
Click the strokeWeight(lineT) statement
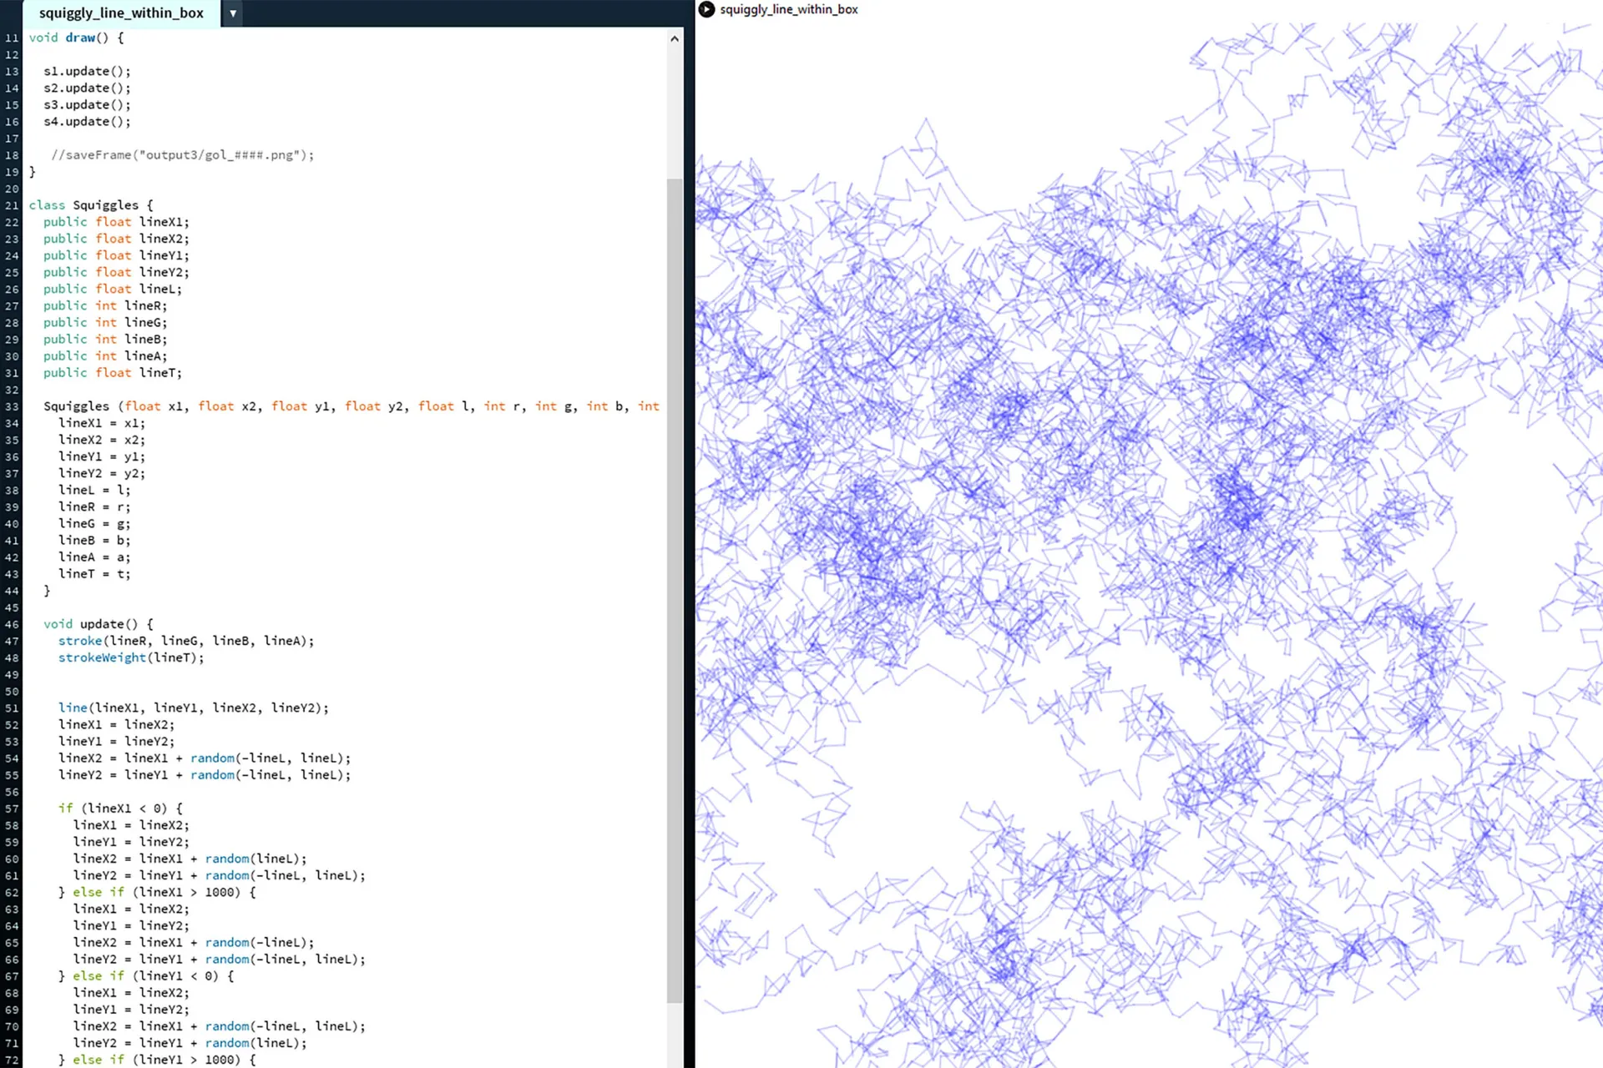pyautogui.click(x=130, y=657)
